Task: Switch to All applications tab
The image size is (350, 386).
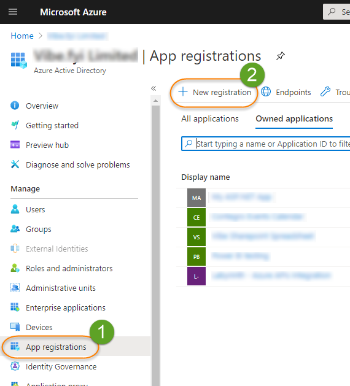Action: [x=210, y=119]
